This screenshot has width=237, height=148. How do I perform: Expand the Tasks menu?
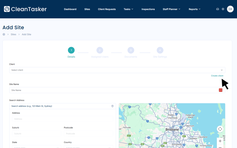(x=128, y=9)
